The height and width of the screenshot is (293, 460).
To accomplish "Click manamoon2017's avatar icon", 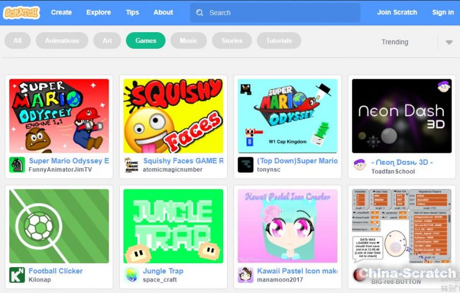I will [246, 275].
